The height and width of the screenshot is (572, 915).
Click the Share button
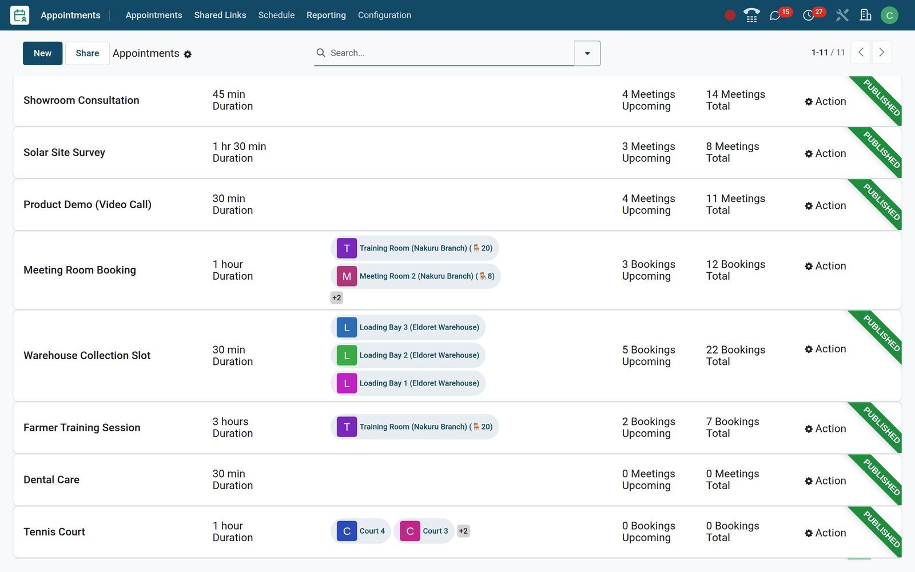tap(87, 53)
